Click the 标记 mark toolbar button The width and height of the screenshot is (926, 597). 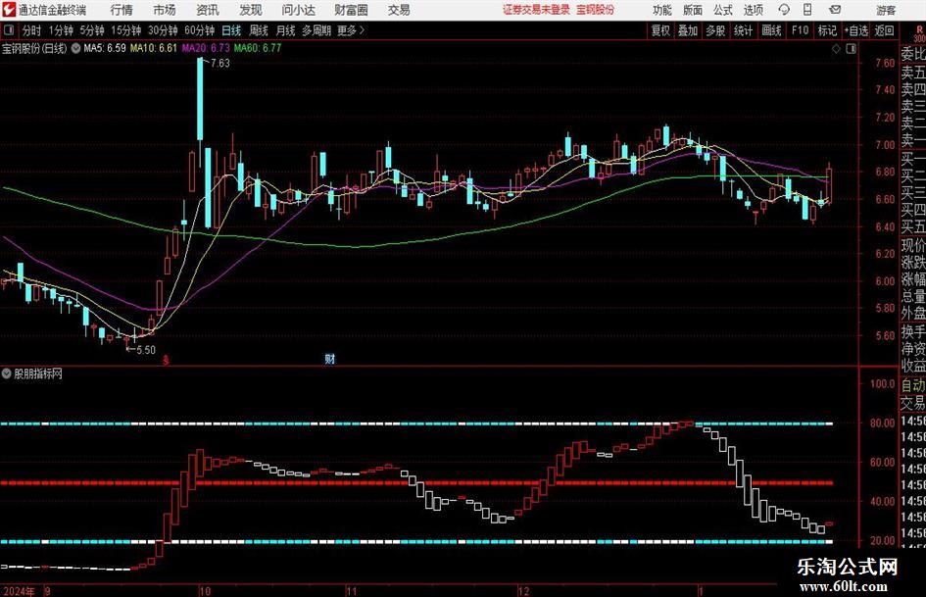tap(827, 30)
